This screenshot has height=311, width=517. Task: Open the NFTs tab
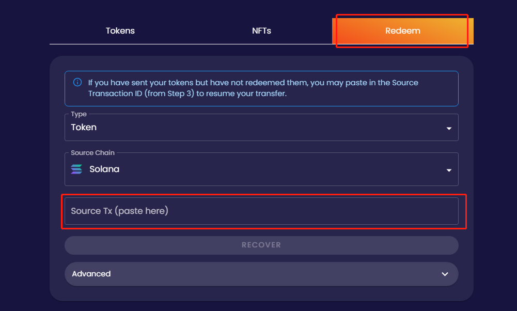[x=261, y=30]
